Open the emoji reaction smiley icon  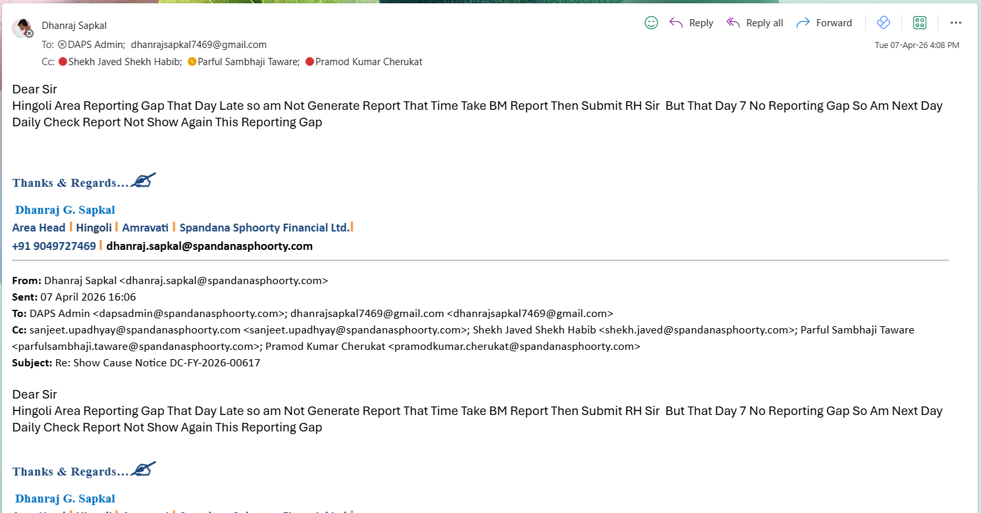(651, 23)
